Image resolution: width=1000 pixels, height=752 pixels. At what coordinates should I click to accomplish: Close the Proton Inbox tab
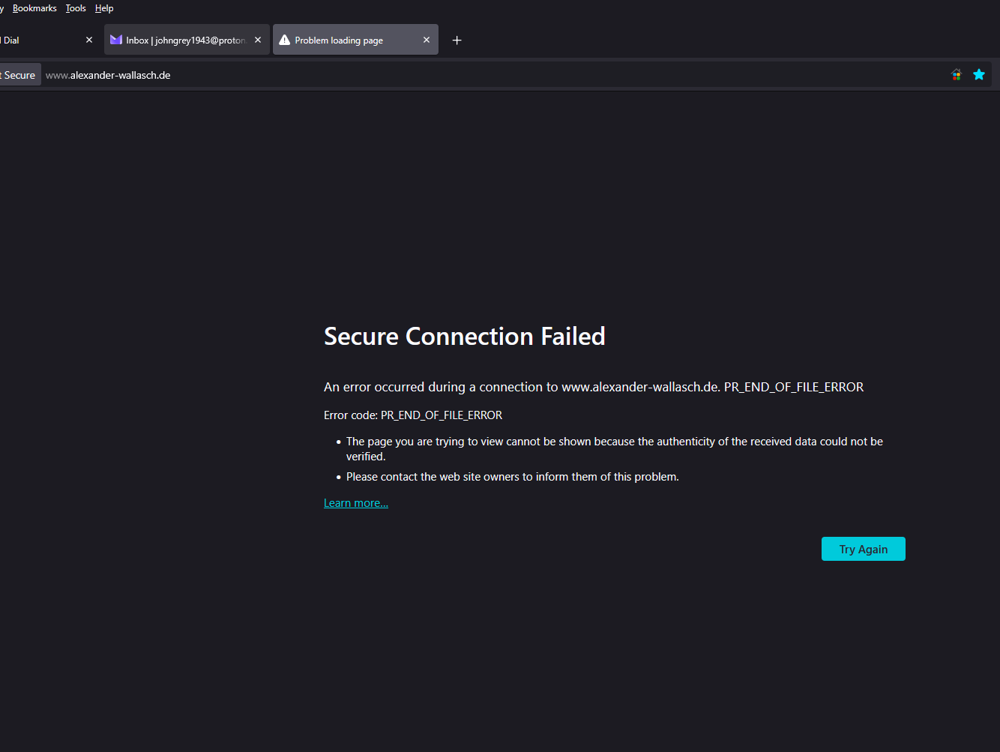tap(258, 40)
